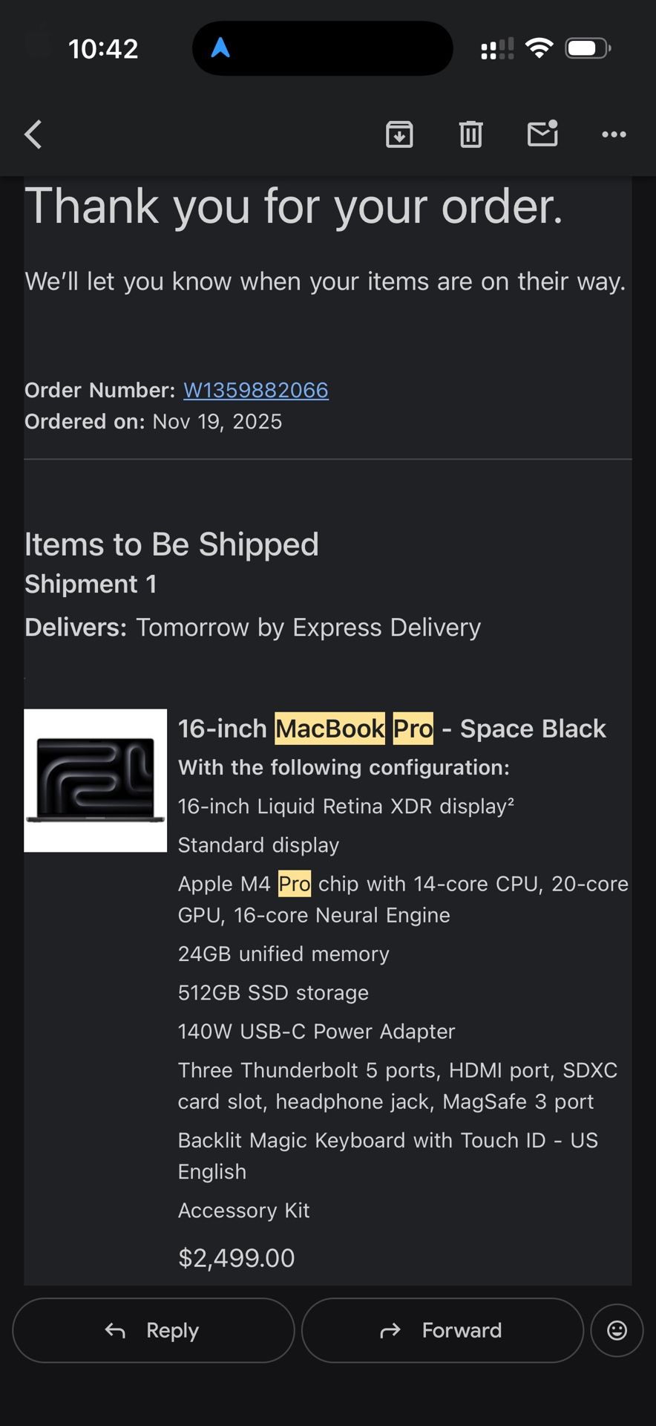Tap the location arrow in Dynamic Island
This screenshot has height=1426, width=656.
(x=220, y=48)
